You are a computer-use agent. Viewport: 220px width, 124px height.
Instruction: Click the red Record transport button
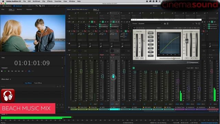tap(26, 71)
